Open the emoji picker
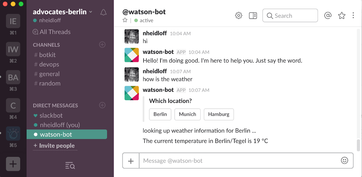The width and height of the screenshot is (362, 177). (344, 160)
